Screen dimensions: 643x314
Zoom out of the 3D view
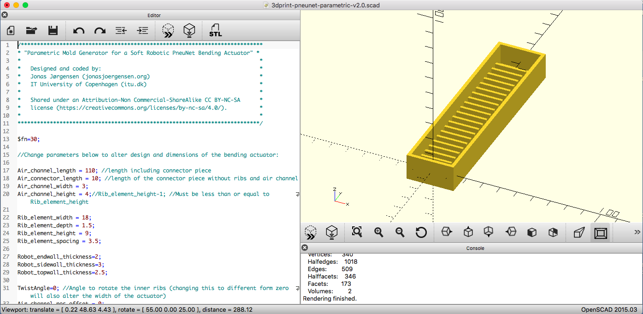tap(400, 232)
